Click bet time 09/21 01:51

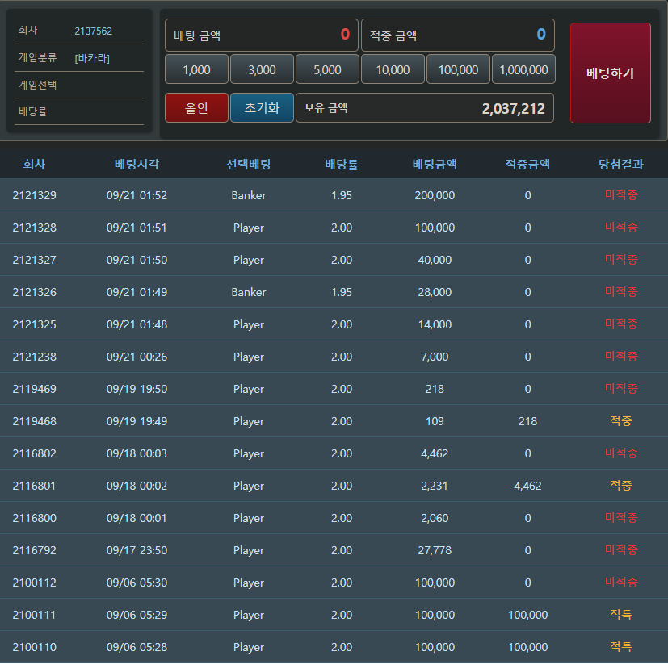(137, 228)
